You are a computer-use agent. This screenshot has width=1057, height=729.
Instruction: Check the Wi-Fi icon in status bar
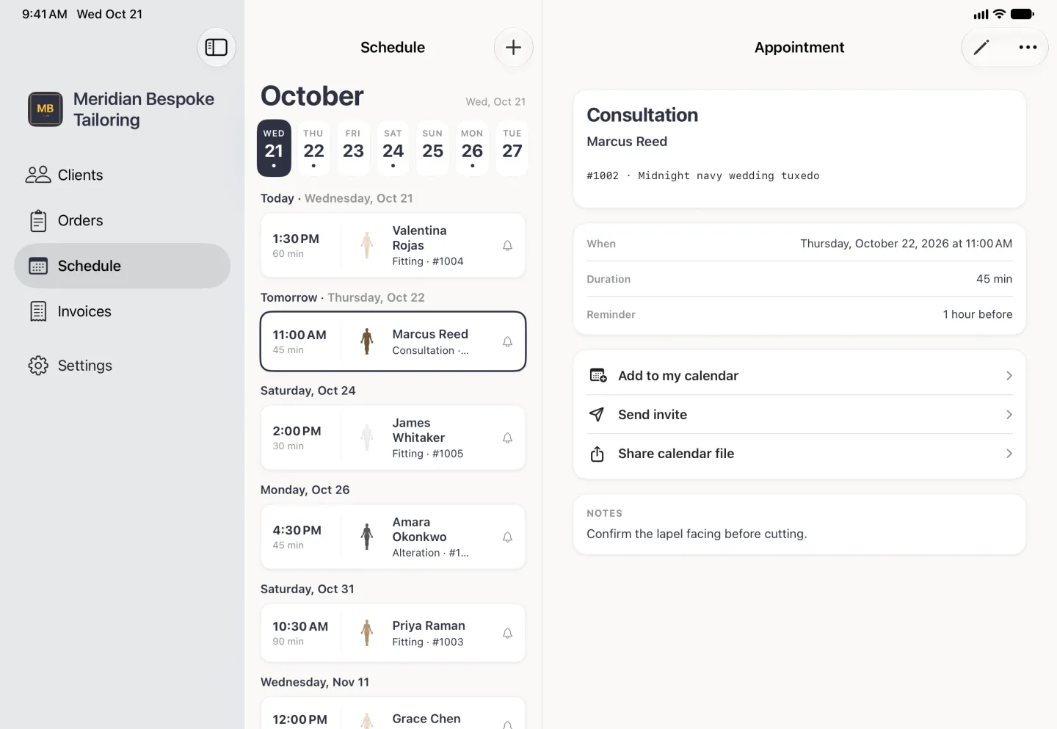coord(999,14)
